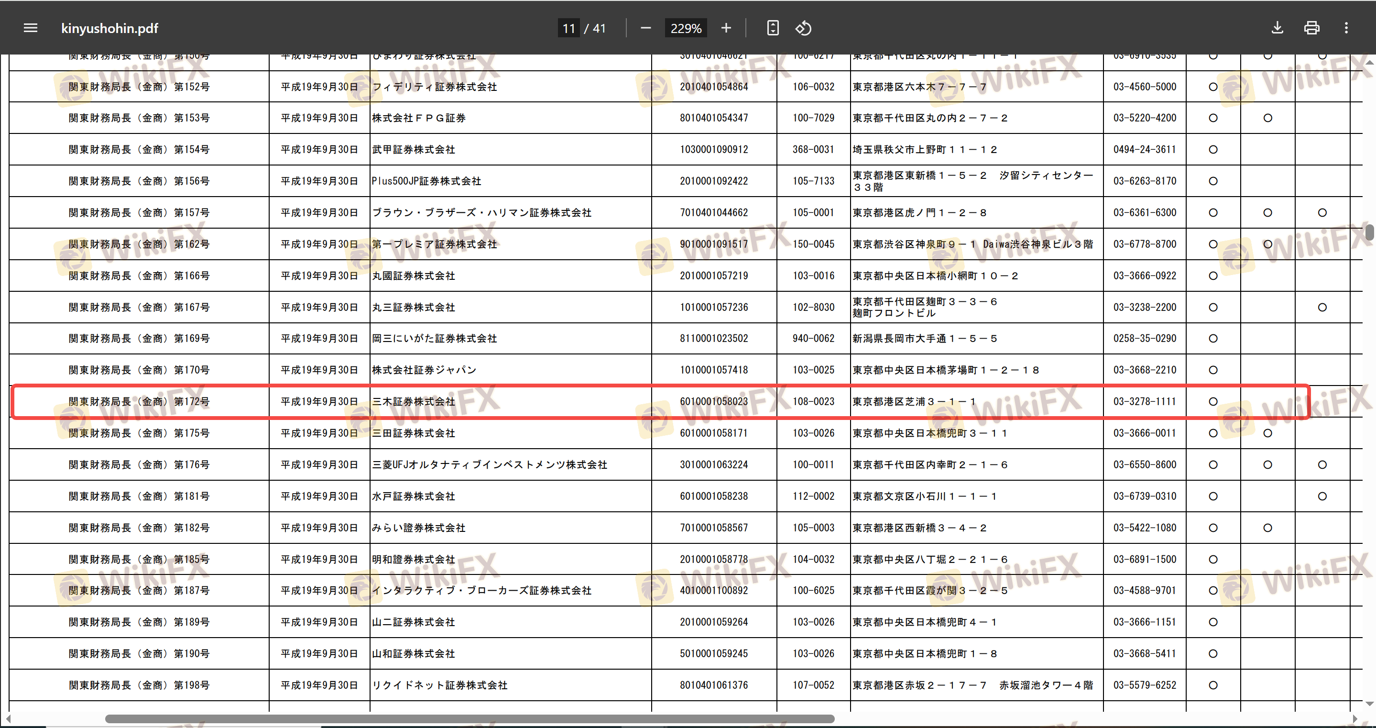Viewport: 1376px width, 728px height.
Task: Click first circle mark in Plus500JP row
Action: pyautogui.click(x=1212, y=181)
